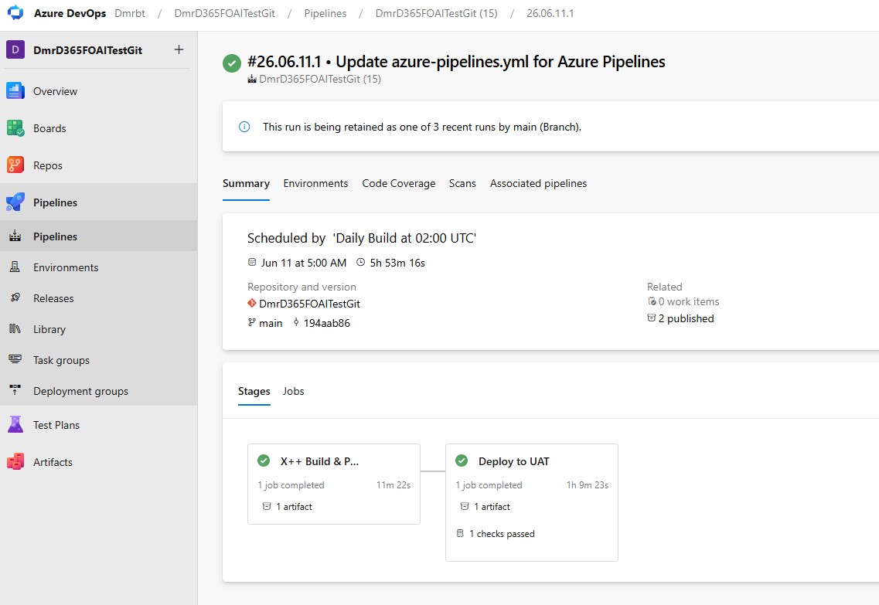The width and height of the screenshot is (879, 605).
Task: Click the Azure DevOps logo icon
Action: coord(15,13)
